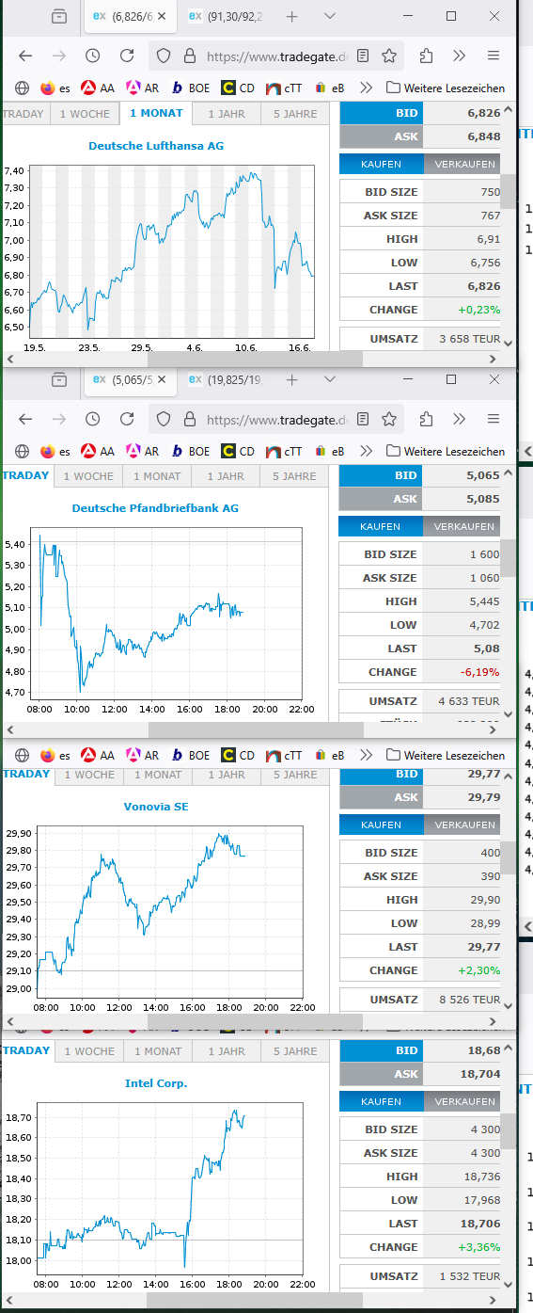Viewport: 533px width, 1313px height.
Task: Switch to the (19,825/19, browser tab
Action: tap(225, 379)
